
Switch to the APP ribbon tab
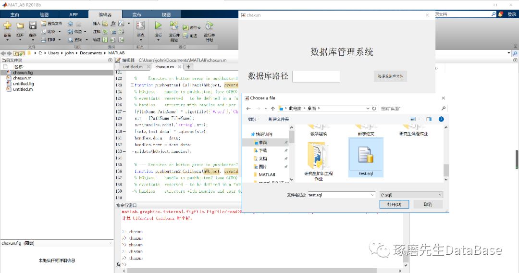click(74, 14)
